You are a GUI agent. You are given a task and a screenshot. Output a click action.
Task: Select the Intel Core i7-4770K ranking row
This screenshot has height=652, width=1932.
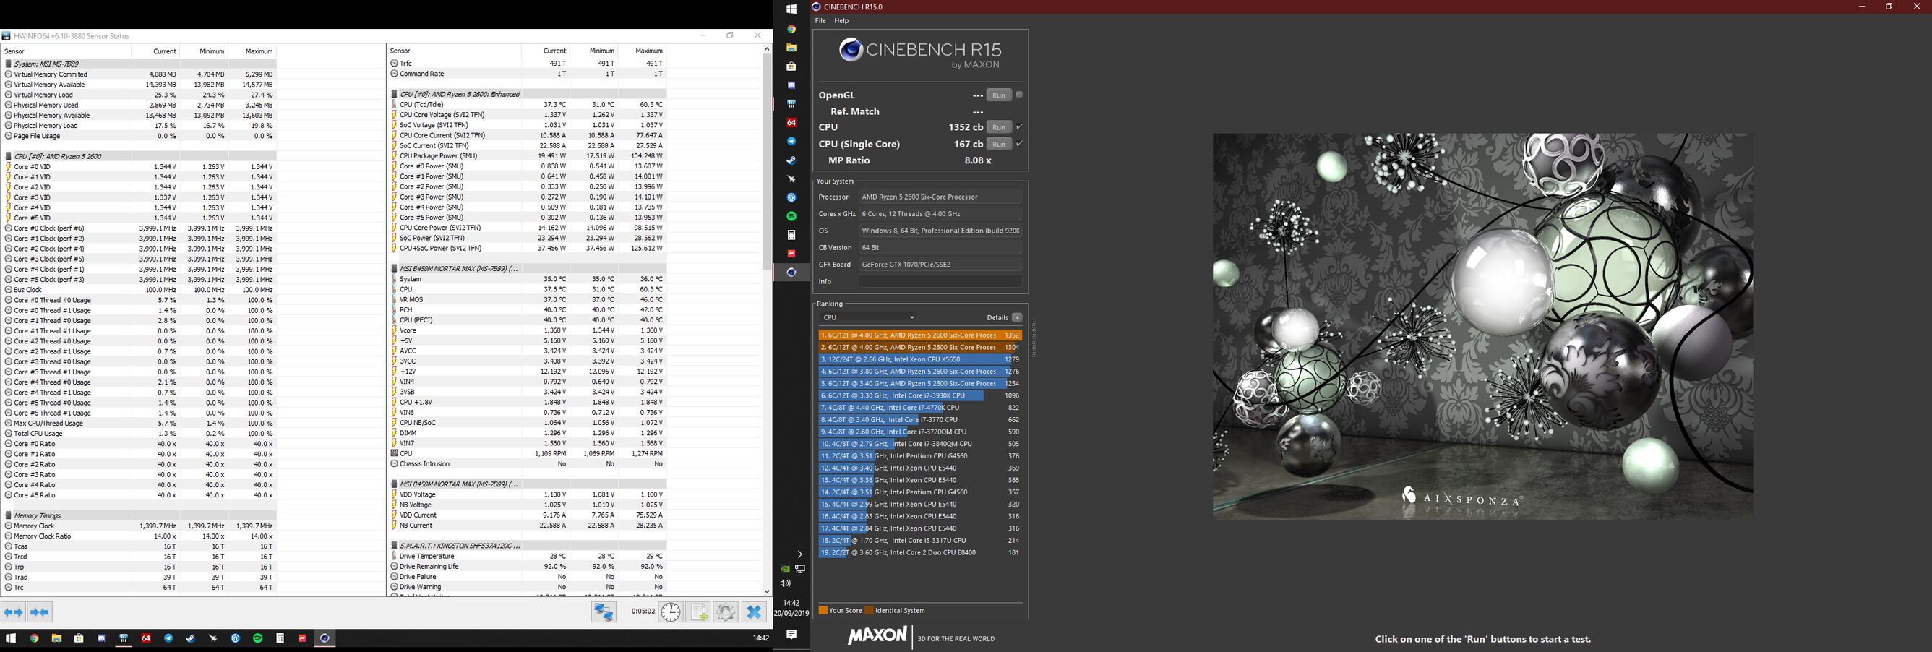(x=920, y=408)
